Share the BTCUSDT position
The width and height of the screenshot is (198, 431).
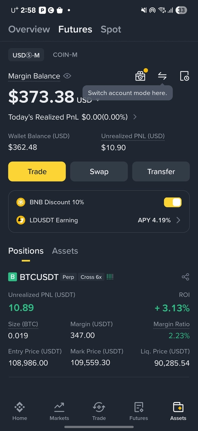click(185, 277)
